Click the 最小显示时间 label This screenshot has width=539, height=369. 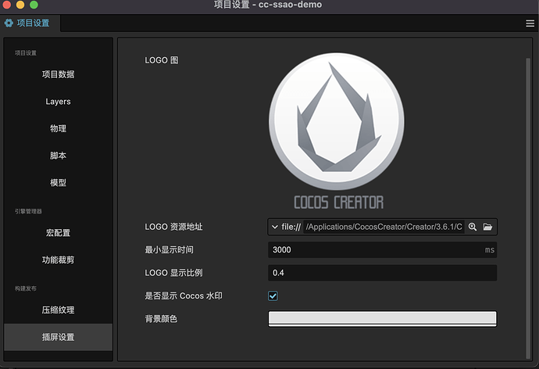170,249
